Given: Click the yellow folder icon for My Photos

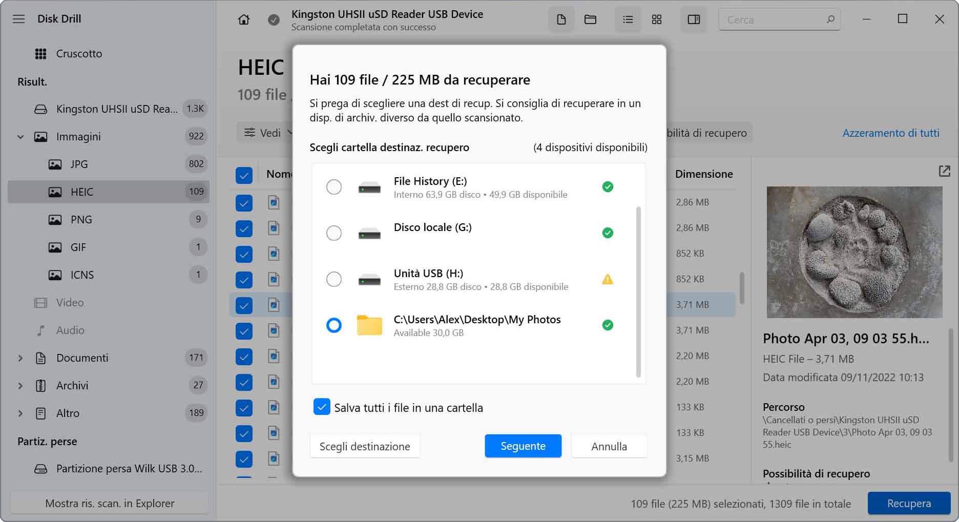Looking at the screenshot, I should (369, 325).
